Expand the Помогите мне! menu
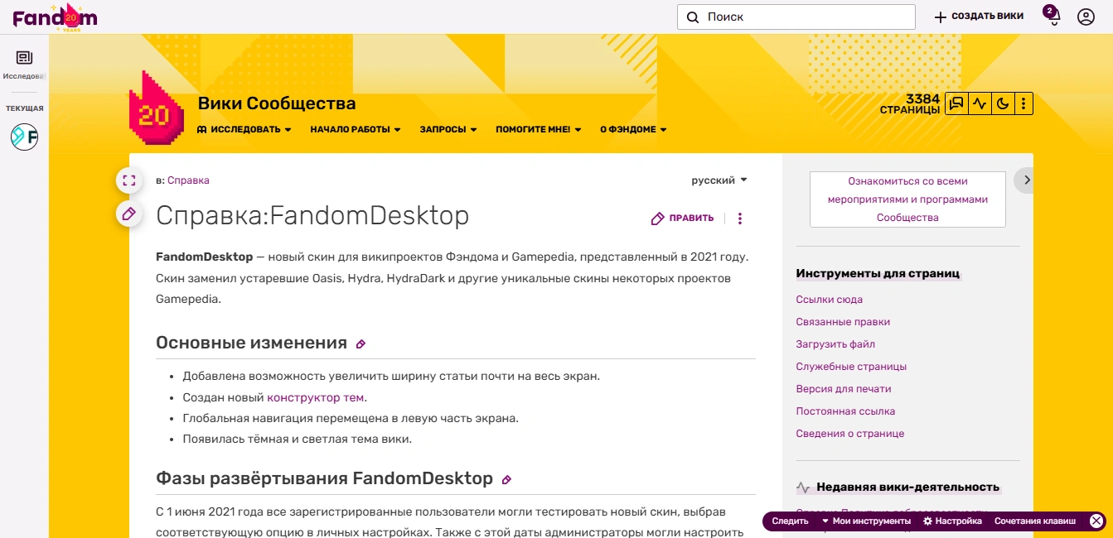The height and width of the screenshot is (538, 1113). pos(539,129)
